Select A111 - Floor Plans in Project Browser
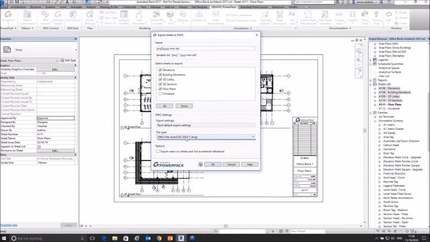Screen dimensions: 430x242 390,105
